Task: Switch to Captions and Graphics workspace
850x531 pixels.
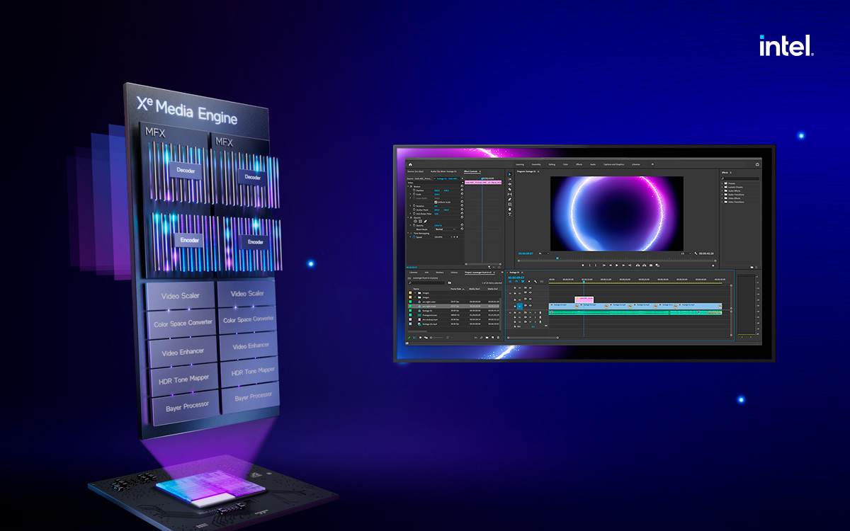Action: [613, 164]
